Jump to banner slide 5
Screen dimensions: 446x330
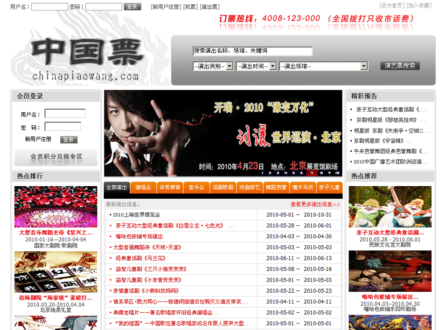tap(293, 173)
